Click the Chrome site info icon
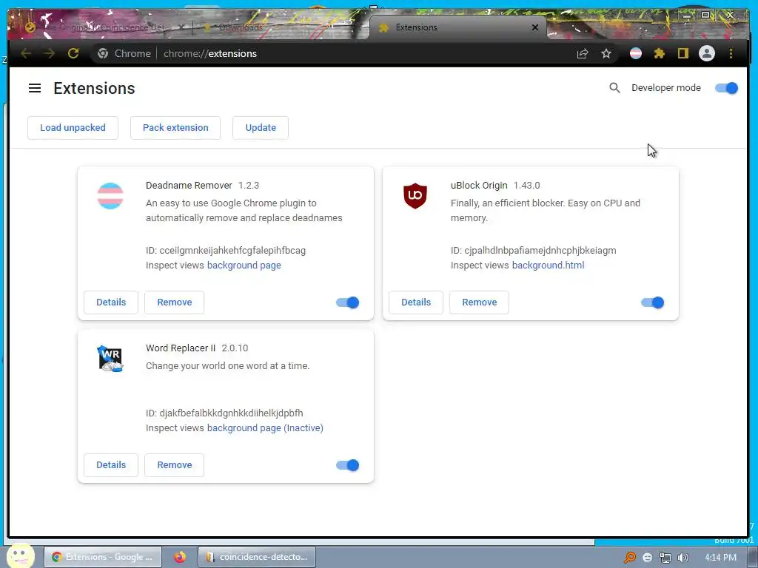Viewport: 758px width, 568px height. click(103, 53)
